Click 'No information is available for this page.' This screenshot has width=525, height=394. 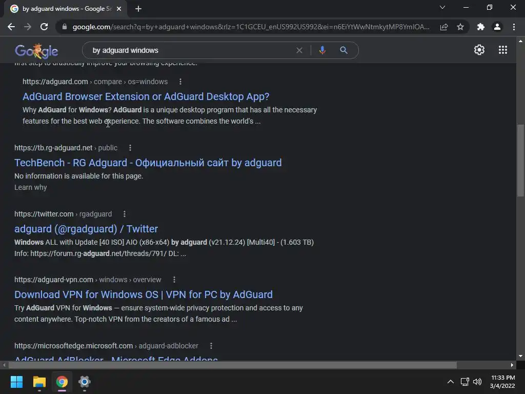[78, 176]
